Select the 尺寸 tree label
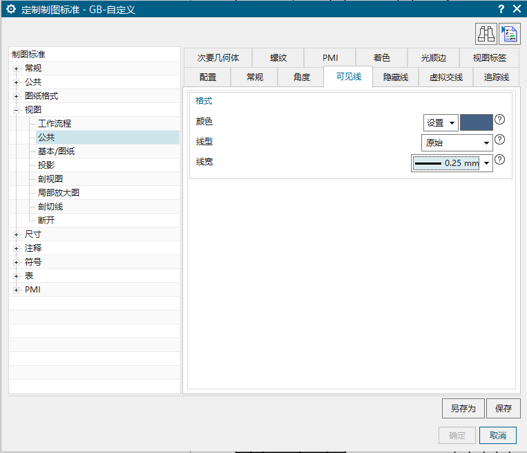Viewport: 527px width, 453px height. 33,234
